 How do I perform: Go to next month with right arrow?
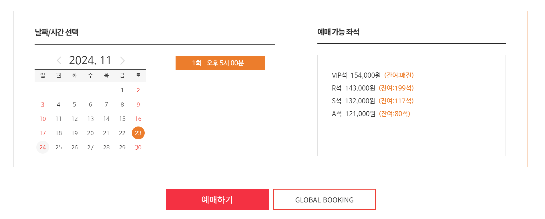(x=122, y=60)
